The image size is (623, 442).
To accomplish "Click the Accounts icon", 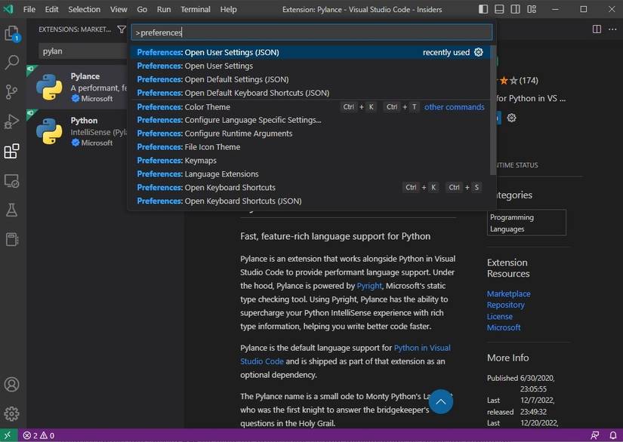I will tap(12, 385).
